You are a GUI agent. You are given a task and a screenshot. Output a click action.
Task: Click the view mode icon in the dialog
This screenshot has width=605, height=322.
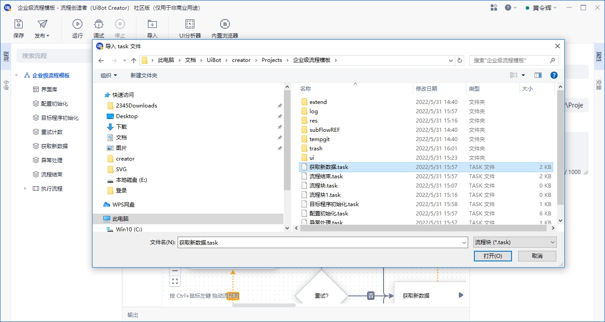[514, 75]
